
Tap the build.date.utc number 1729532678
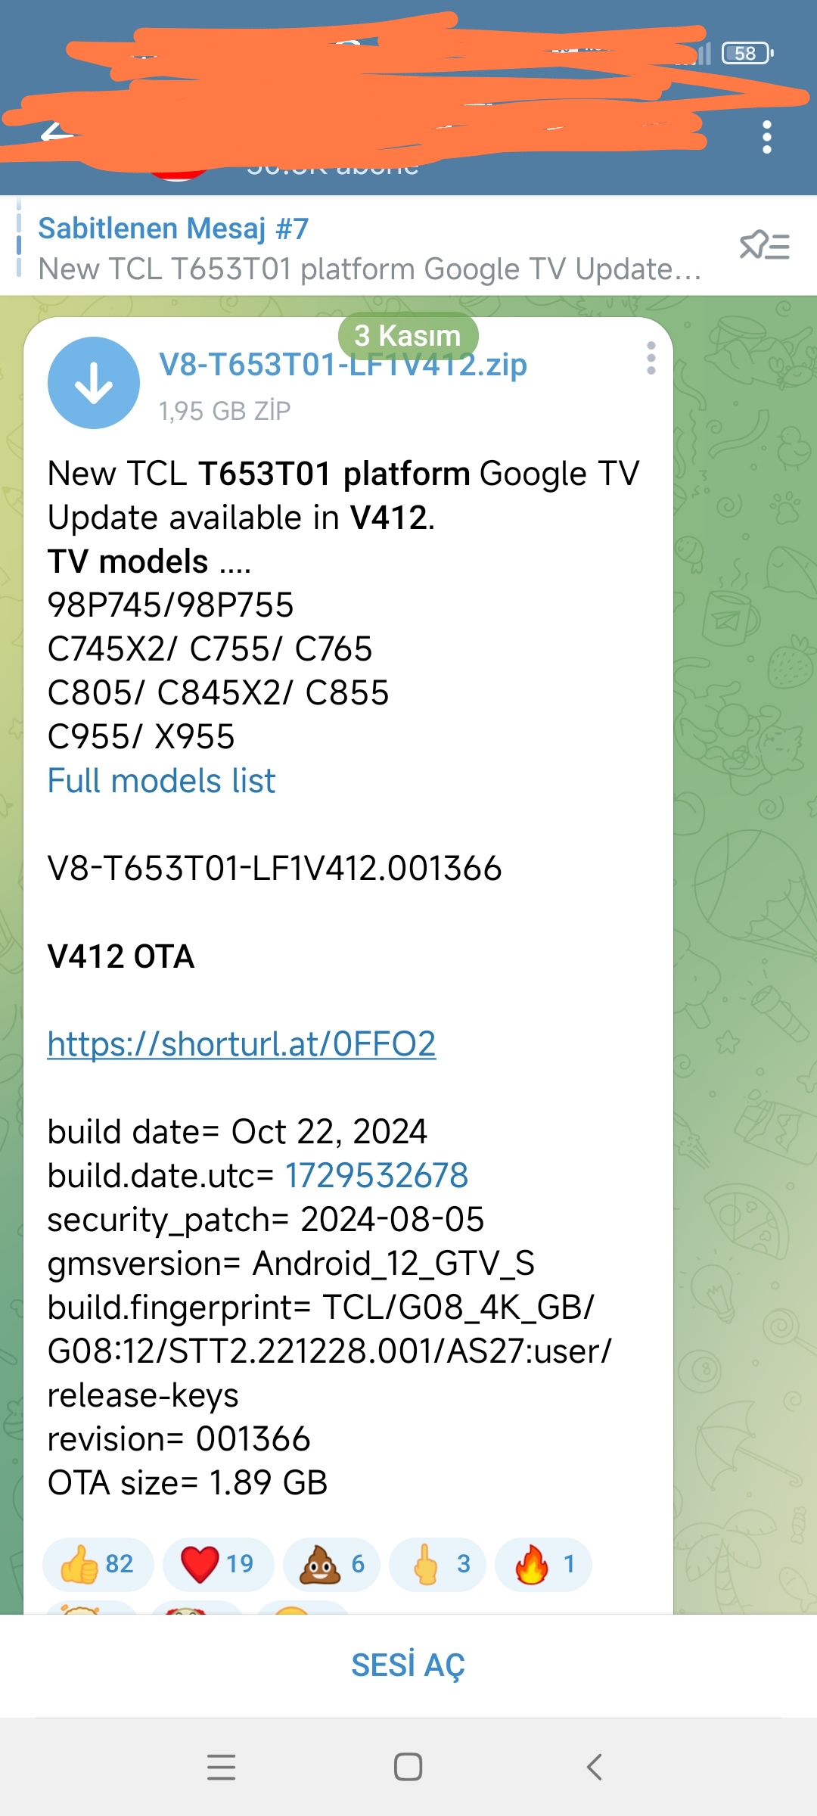[x=377, y=1176]
